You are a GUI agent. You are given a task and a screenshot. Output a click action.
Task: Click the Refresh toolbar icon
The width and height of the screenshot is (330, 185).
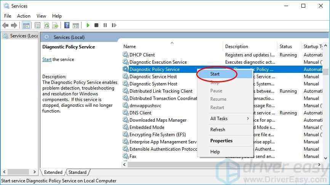(46, 25)
